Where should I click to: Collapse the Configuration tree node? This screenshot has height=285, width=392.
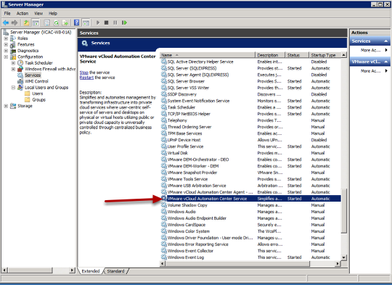(x=6, y=57)
